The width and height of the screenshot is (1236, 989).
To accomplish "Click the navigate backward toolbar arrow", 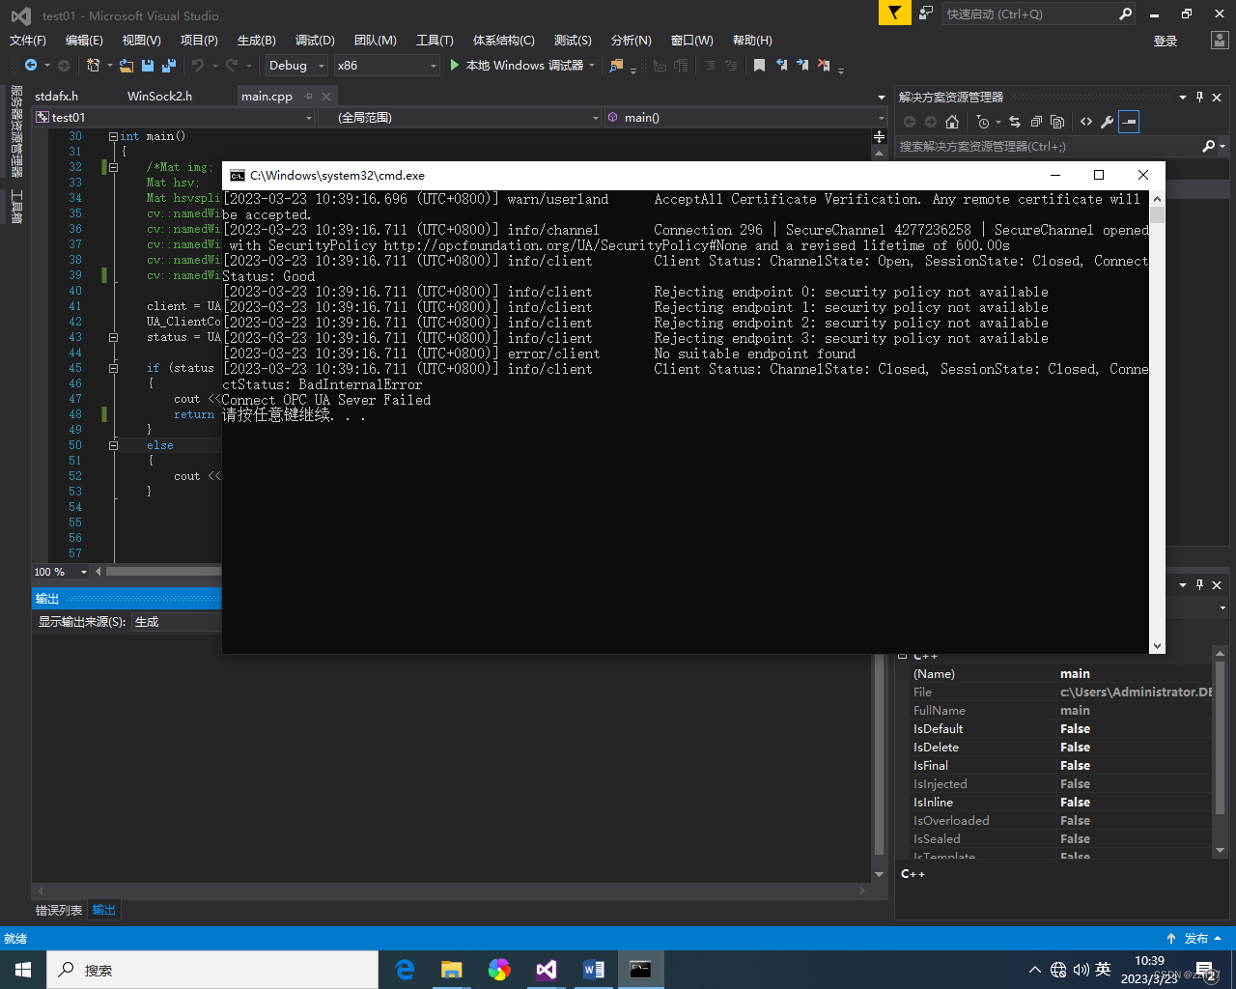I will (x=31, y=65).
